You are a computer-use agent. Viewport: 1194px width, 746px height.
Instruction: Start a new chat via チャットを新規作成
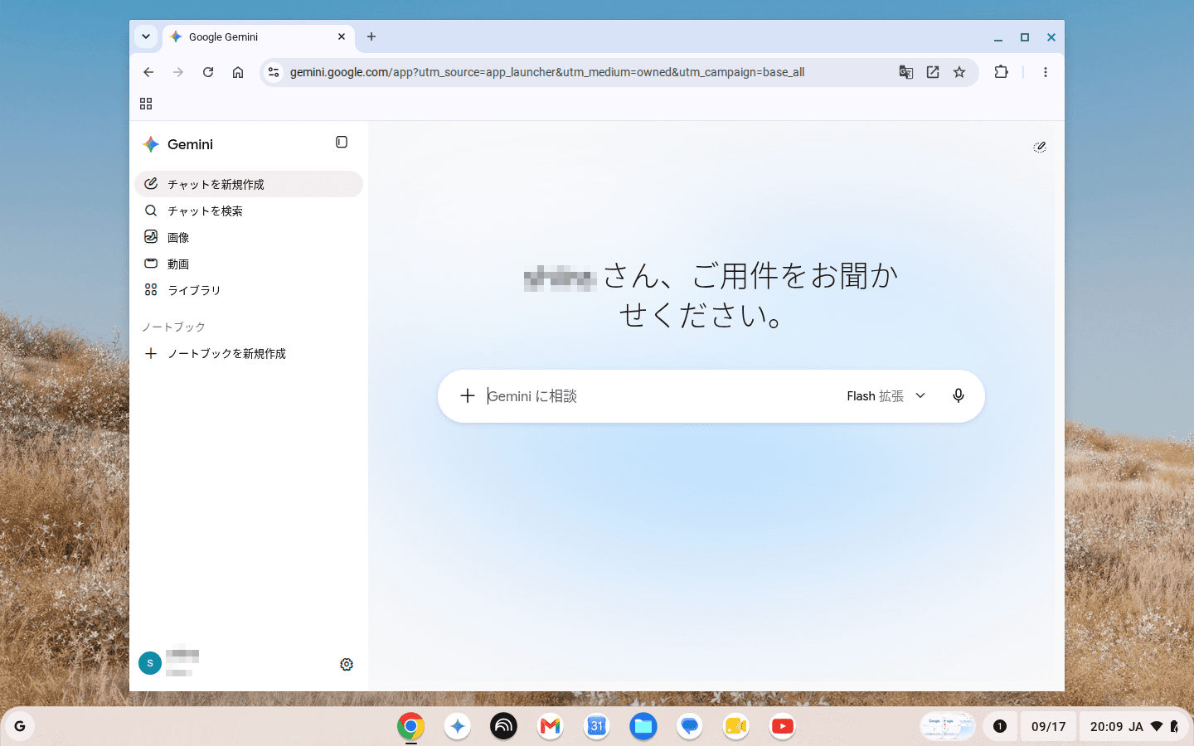click(249, 184)
